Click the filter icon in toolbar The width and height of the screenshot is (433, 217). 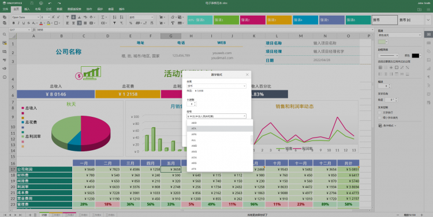pos(115,23)
